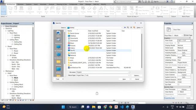Screen dimensions: 196x110
Task: Select the Floor tool in ribbon
Action: point(58,10)
